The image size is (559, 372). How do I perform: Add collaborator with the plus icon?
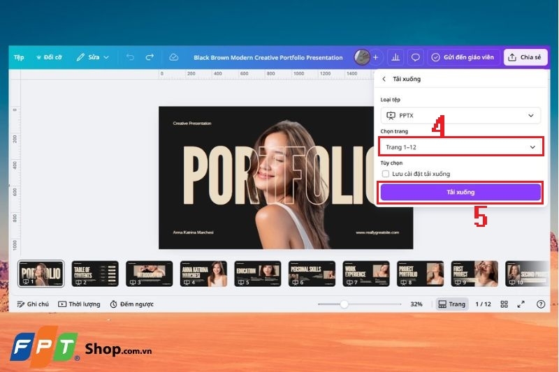[x=375, y=57]
